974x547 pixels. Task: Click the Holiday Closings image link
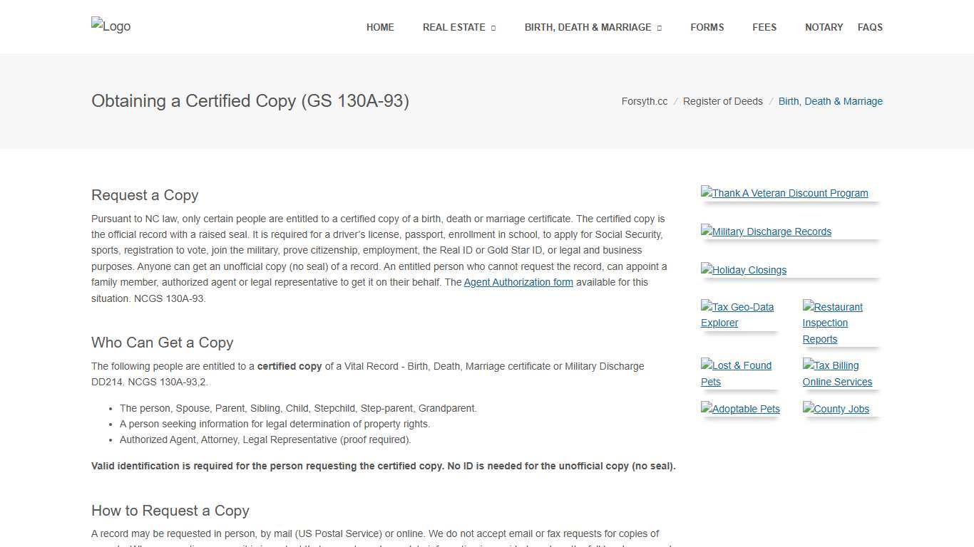(x=744, y=270)
